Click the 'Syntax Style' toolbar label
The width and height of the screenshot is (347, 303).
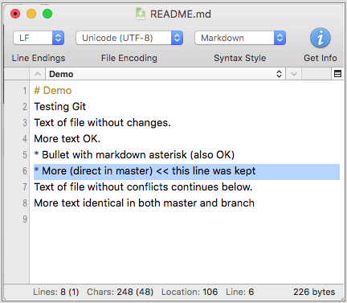click(x=240, y=58)
